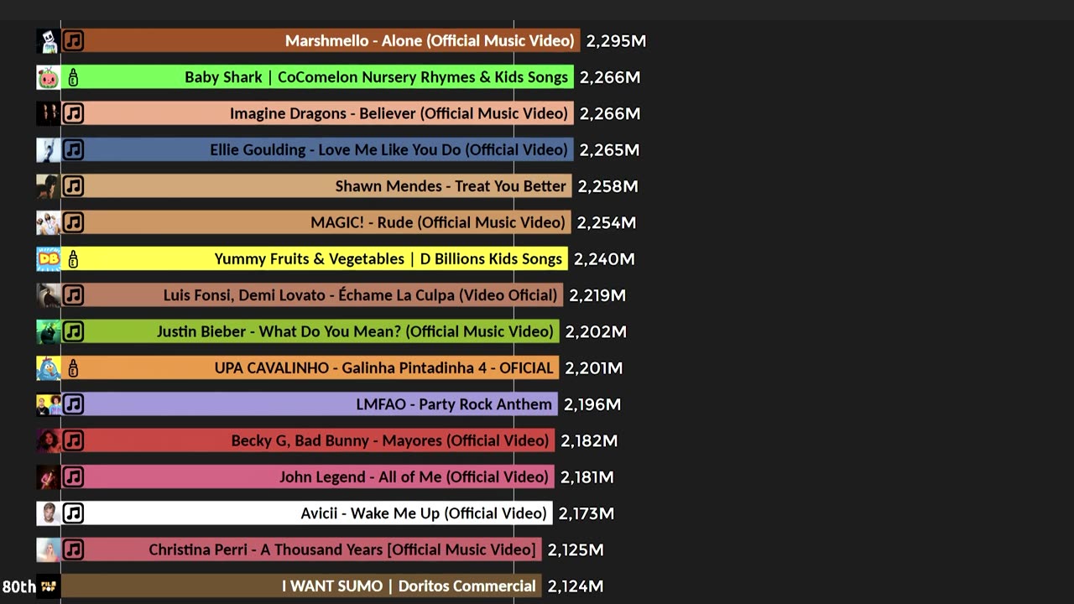Click 'UPA CAVALINHO - Galinha Pintadinha 4' title
1074x604 pixels.
383,368
